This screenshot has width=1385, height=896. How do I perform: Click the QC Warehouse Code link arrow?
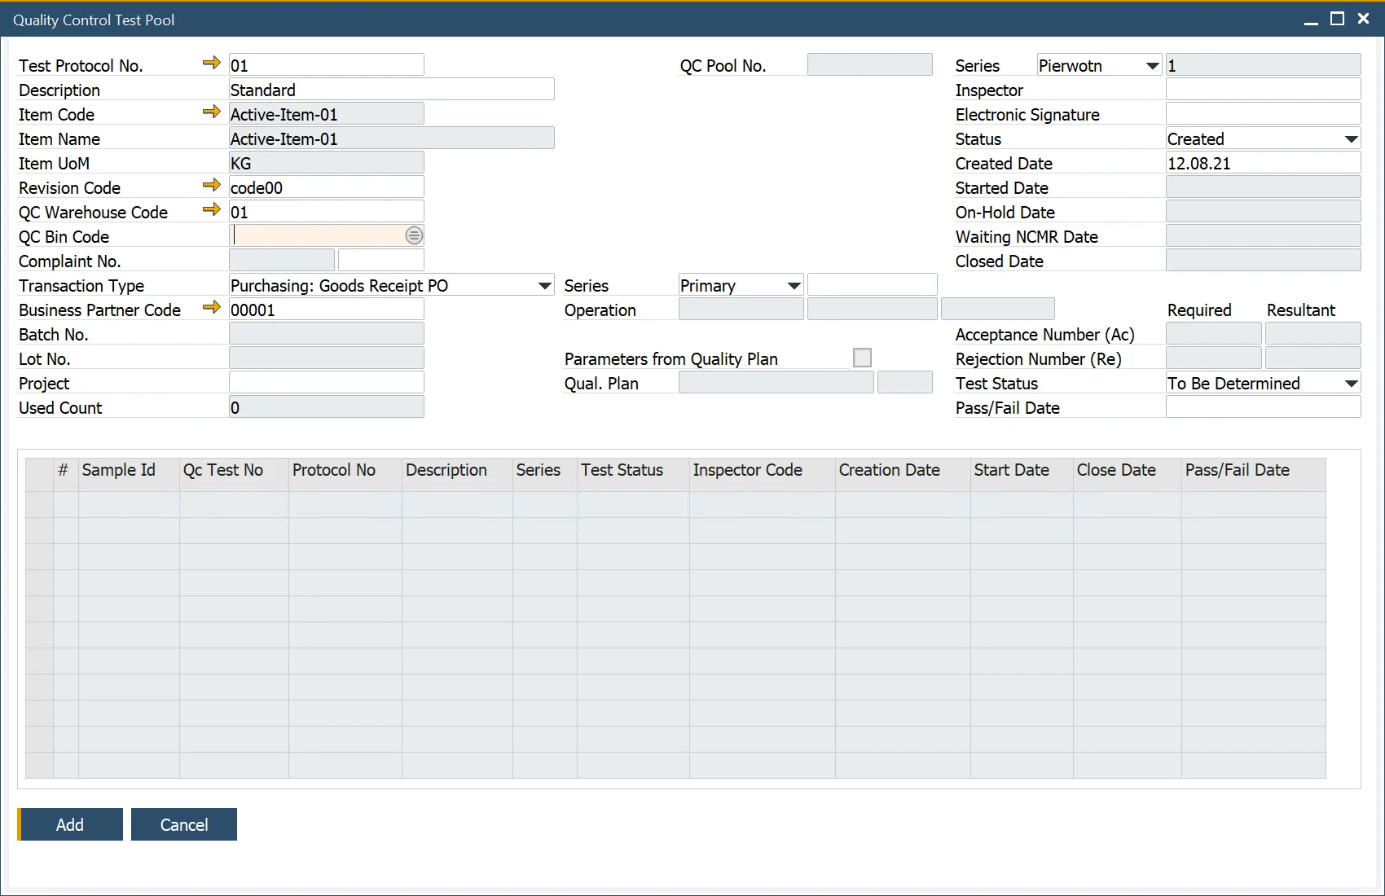click(x=211, y=210)
